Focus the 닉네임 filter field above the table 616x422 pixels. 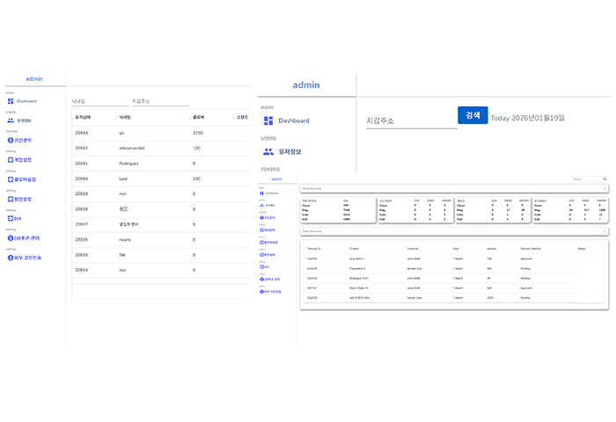pos(100,101)
